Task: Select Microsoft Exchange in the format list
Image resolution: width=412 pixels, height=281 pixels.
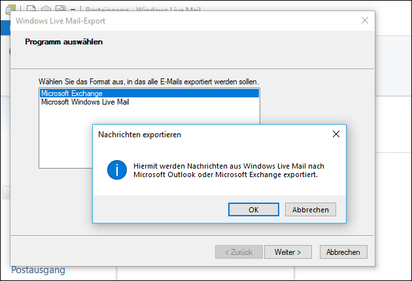Action: tap(72, 93)
